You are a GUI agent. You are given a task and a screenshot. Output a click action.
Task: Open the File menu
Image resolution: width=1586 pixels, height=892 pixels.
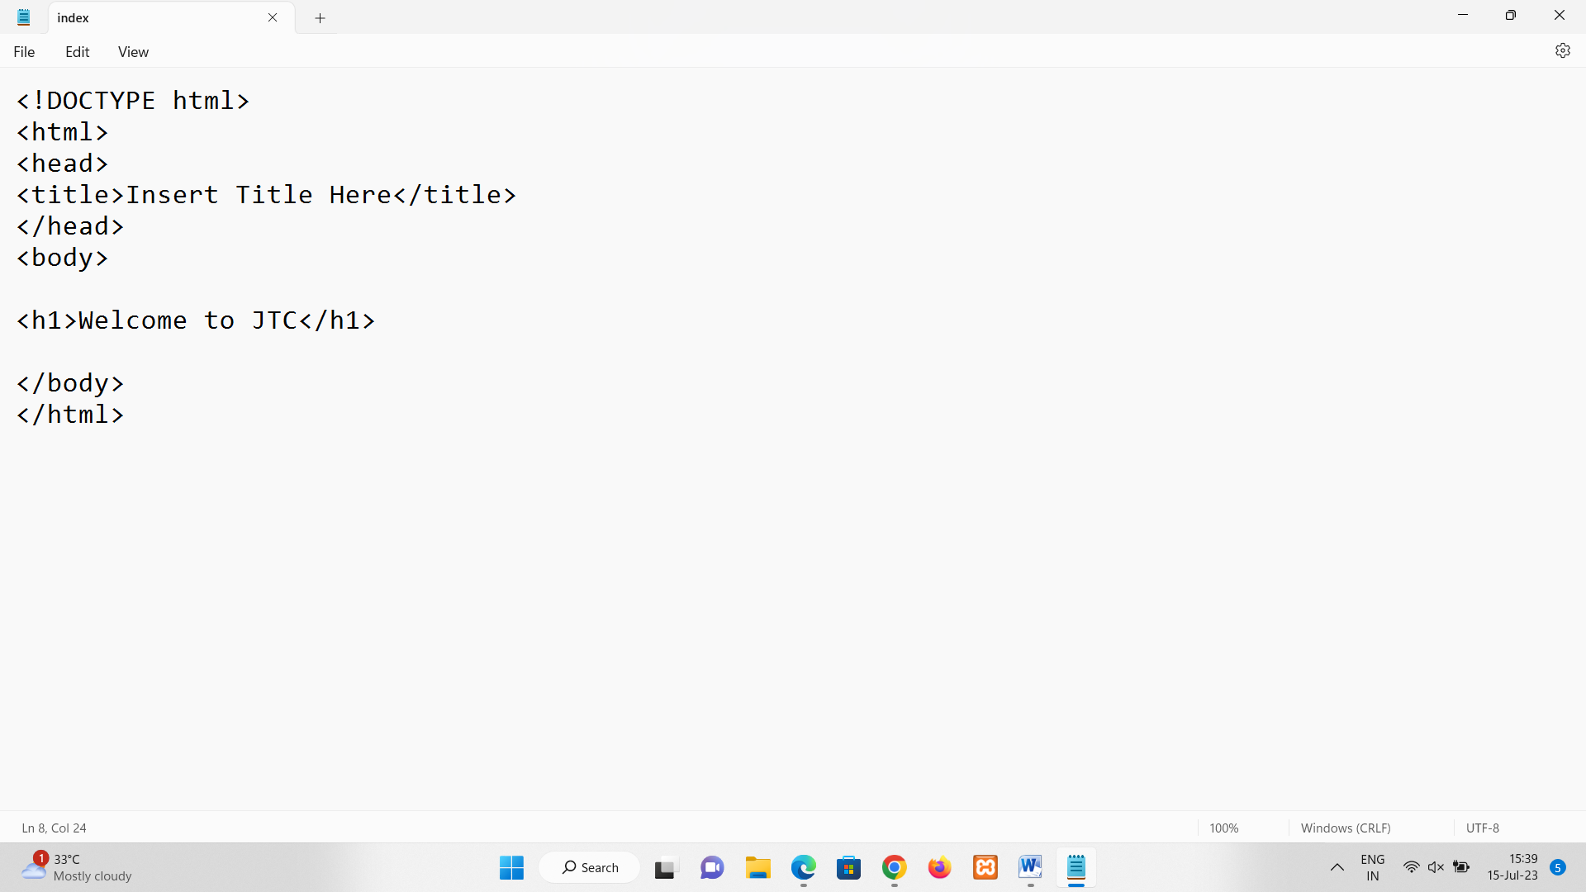pyautogui.click(x=24, y=52)
